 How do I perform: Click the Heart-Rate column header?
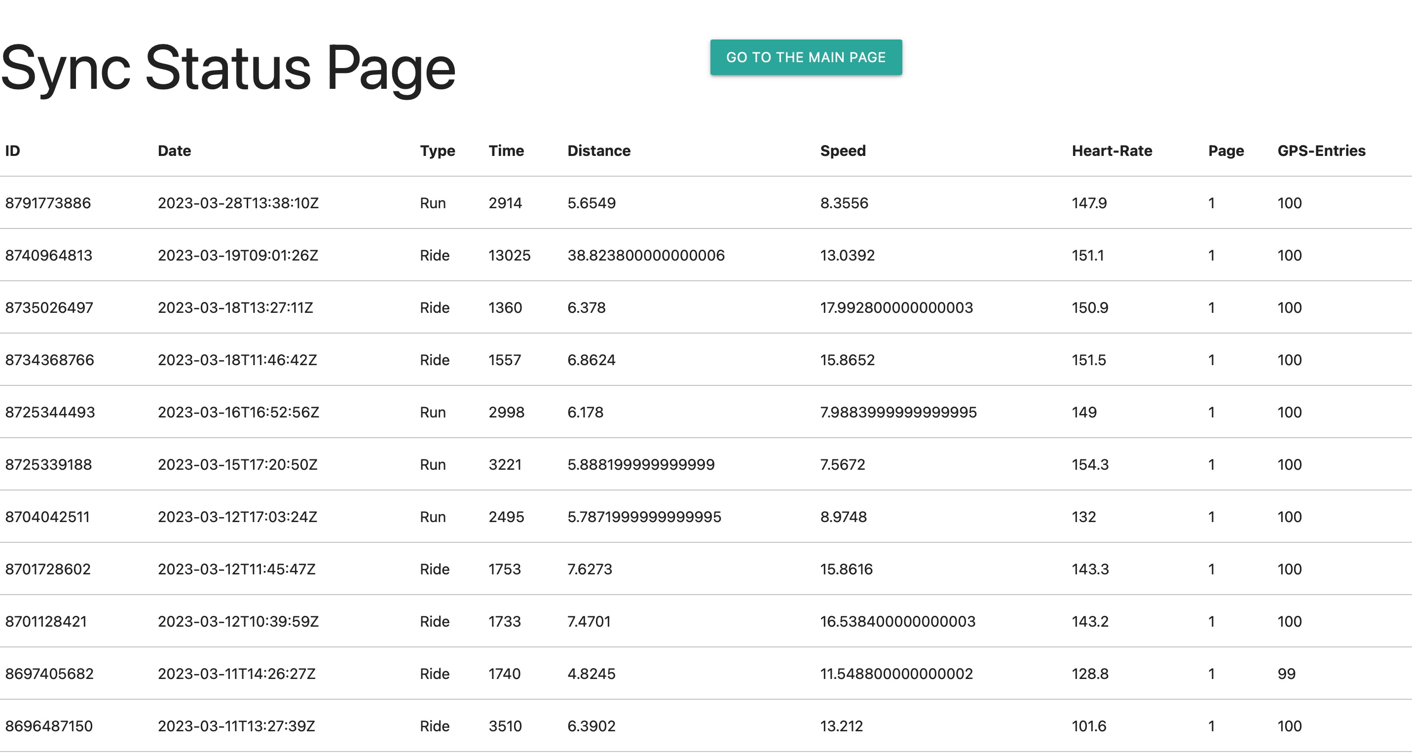1112,151
